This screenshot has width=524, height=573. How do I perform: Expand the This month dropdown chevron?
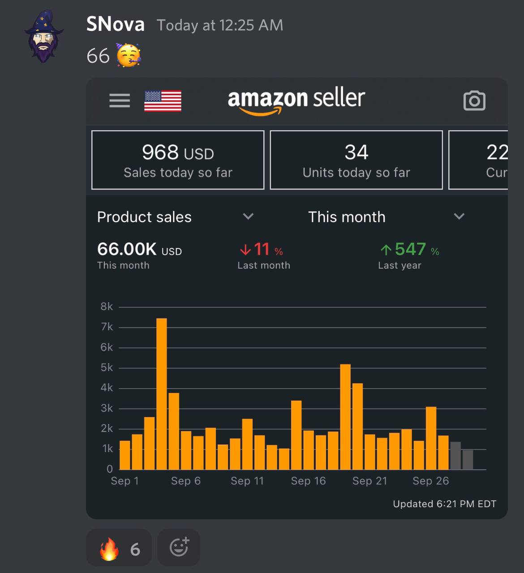pyautogui.click(x=459, y=217)
